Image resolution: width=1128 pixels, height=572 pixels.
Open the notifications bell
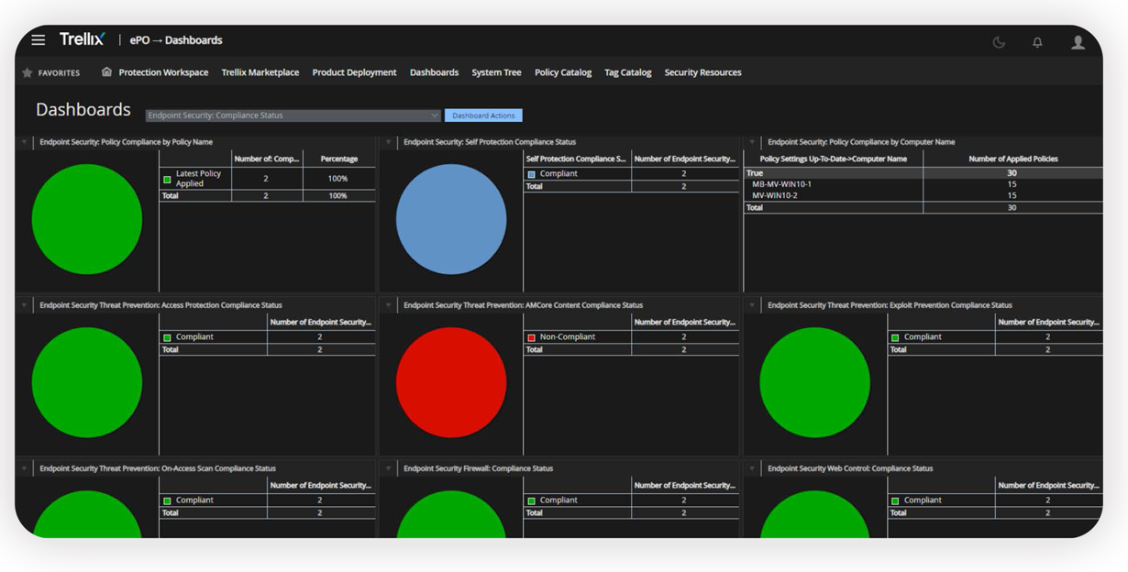[x=1037, y=42]
